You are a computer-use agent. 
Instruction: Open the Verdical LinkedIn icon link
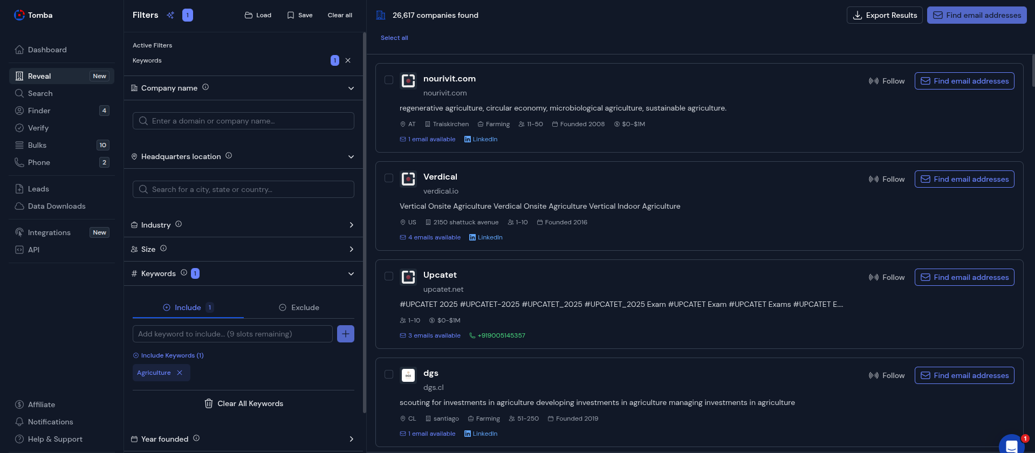pos(472,237)
